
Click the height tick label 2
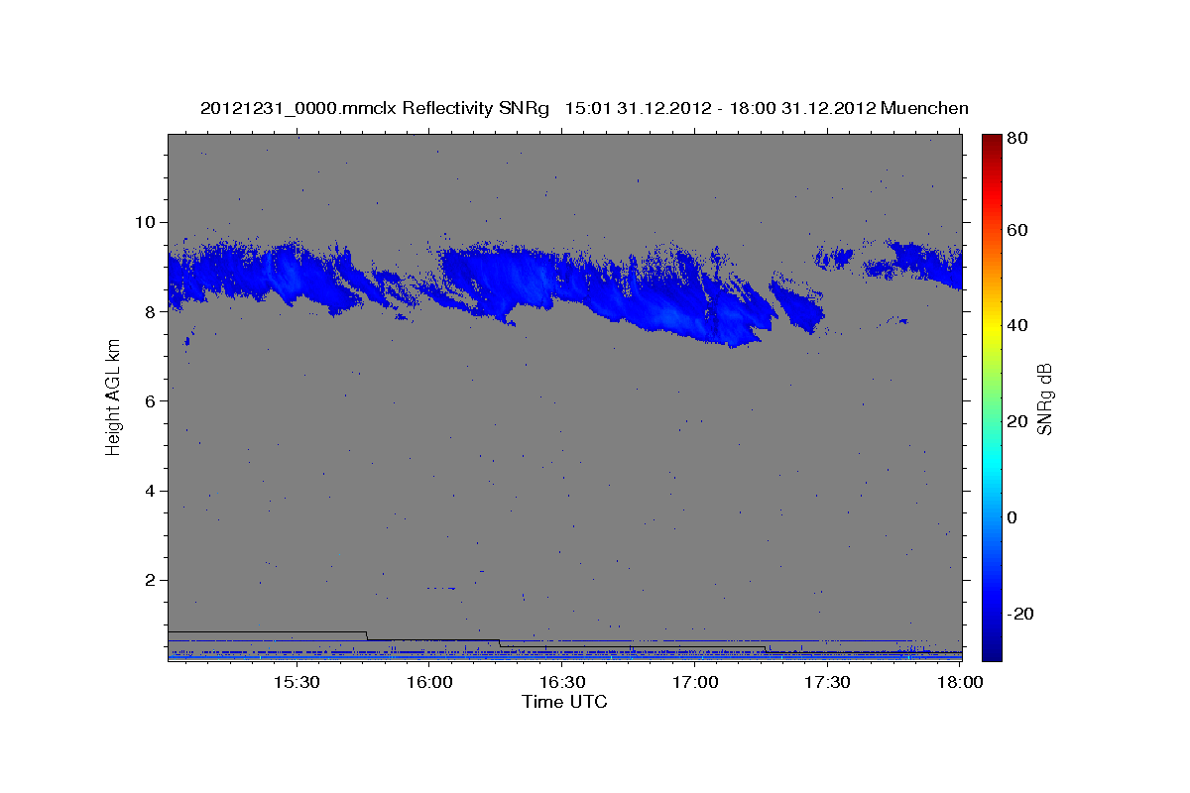point(152,581)
